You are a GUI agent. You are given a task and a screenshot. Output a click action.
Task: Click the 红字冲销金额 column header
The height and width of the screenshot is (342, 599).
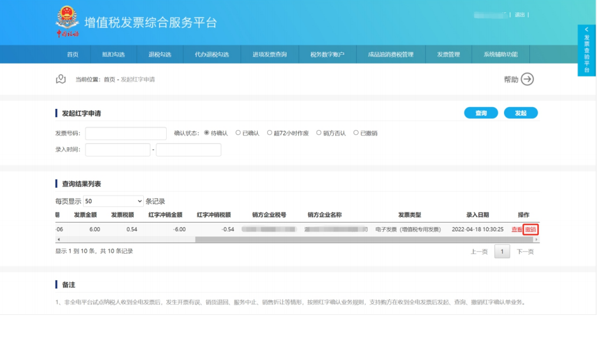[165, 215]
